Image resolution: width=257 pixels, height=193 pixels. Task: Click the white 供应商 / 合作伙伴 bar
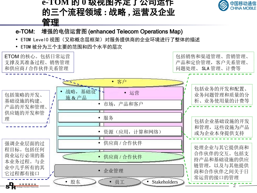pos(120,144)
